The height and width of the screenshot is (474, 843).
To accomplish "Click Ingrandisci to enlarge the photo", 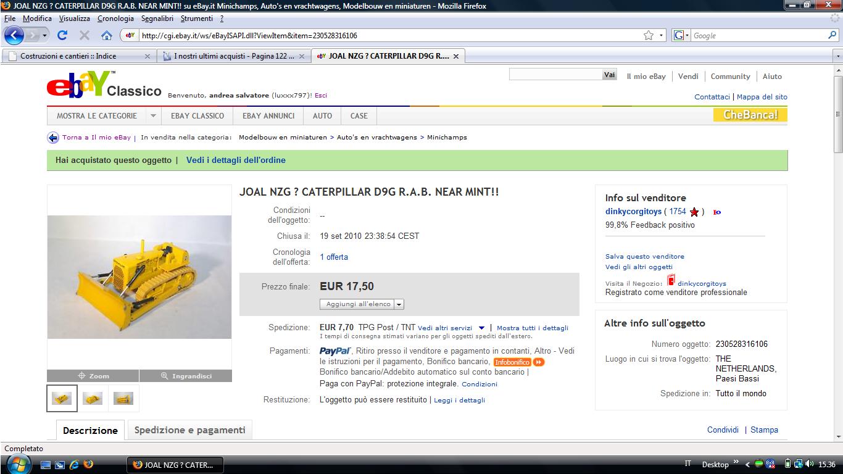I will [186, 376].
